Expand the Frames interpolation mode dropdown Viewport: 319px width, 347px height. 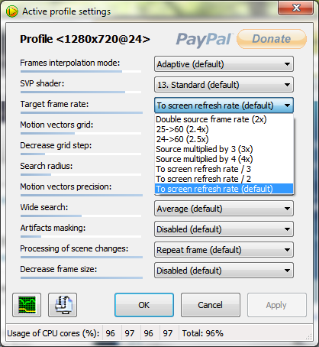224,64
